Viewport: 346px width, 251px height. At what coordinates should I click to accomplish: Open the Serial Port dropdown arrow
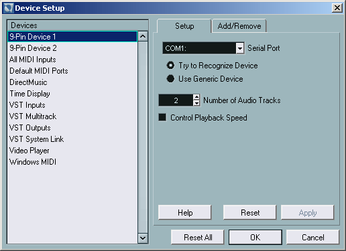[240, 48]
